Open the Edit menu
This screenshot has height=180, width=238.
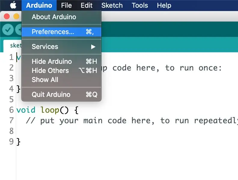86,5
